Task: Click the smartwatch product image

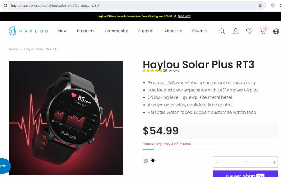Action: click(x=66, y=118)
